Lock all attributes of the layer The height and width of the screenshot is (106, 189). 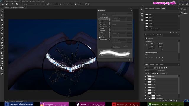(x=157, y=73)
